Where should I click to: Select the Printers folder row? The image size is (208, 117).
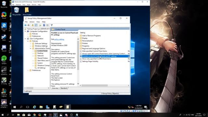85,43
